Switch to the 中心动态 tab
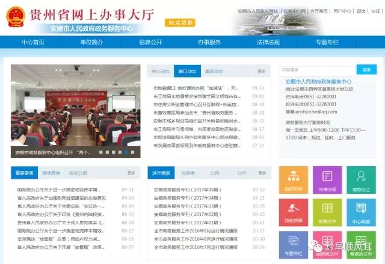The height and width of the screenshot is (264, 385). click(161, 71)
